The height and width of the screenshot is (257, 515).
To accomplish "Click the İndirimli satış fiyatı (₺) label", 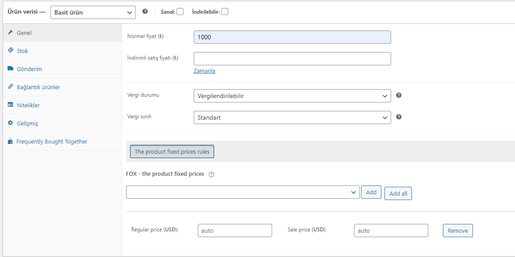I will coord(153,58).
